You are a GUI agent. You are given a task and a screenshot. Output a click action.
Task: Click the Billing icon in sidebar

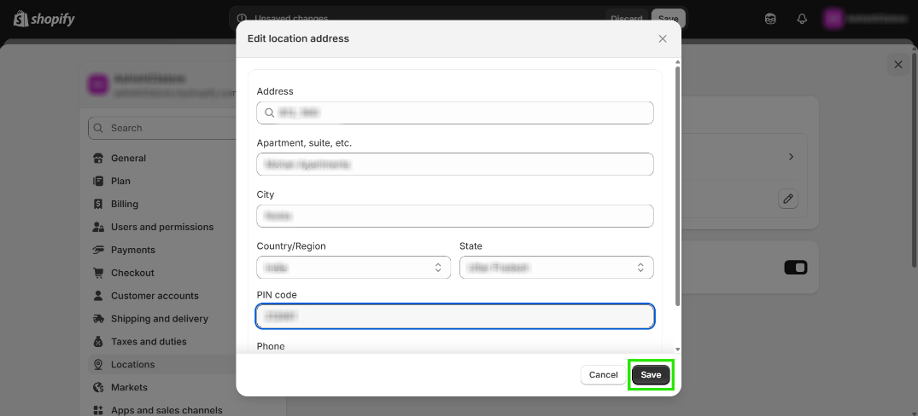point(98,205)
